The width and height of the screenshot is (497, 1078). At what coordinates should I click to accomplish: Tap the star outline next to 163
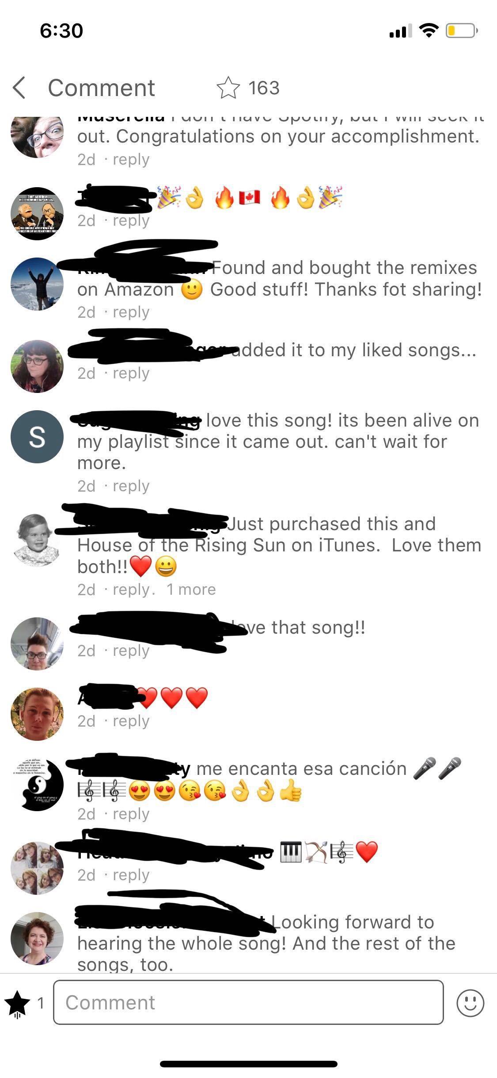[x=228, y=88]
